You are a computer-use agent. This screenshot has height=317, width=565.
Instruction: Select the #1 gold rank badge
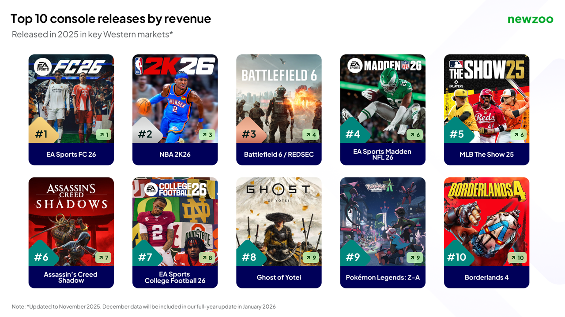click(x=41, y=132)
